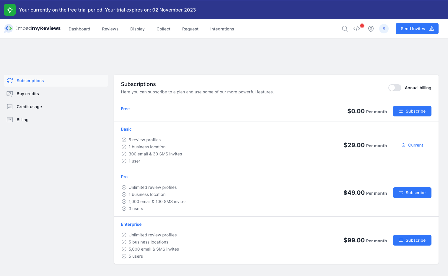Open Billing from the left sidebar
Viewport: 448px width, 276px height.
pos(22,120)
